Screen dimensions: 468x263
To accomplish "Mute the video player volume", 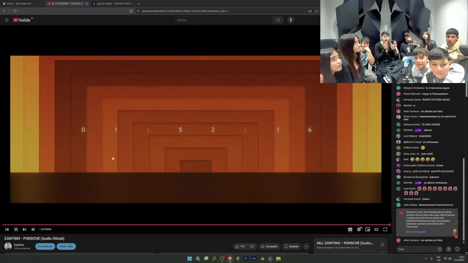I will [x=33, y=229].
